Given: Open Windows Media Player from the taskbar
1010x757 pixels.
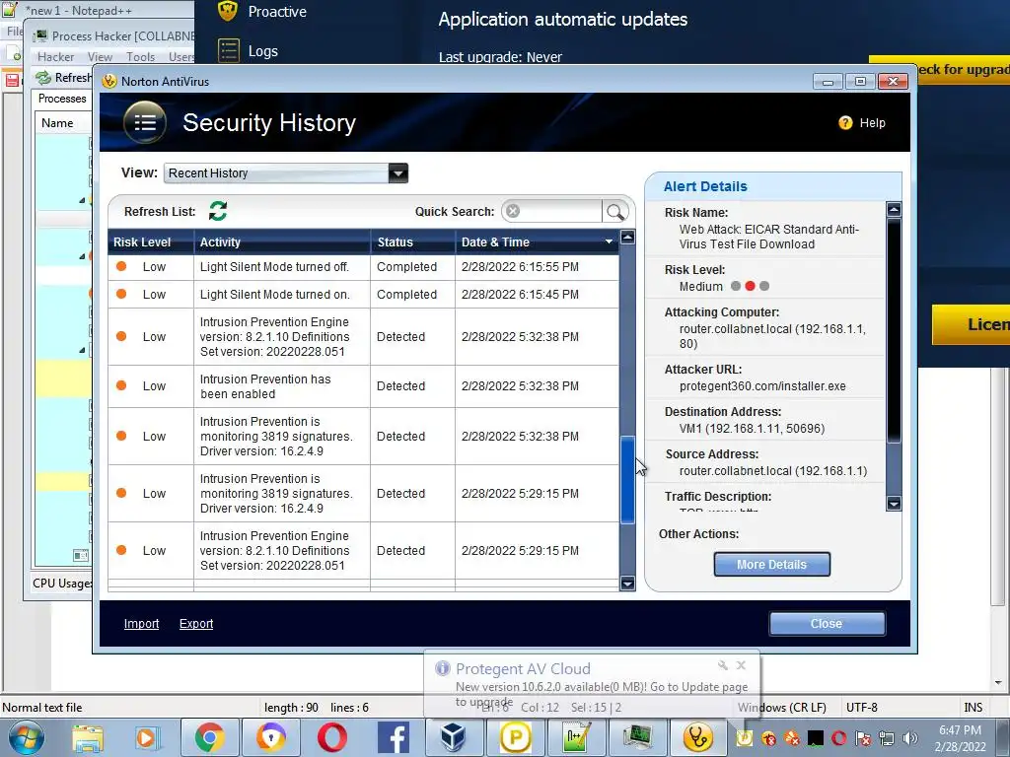Looking at the screenshot, I should (147, 737).
